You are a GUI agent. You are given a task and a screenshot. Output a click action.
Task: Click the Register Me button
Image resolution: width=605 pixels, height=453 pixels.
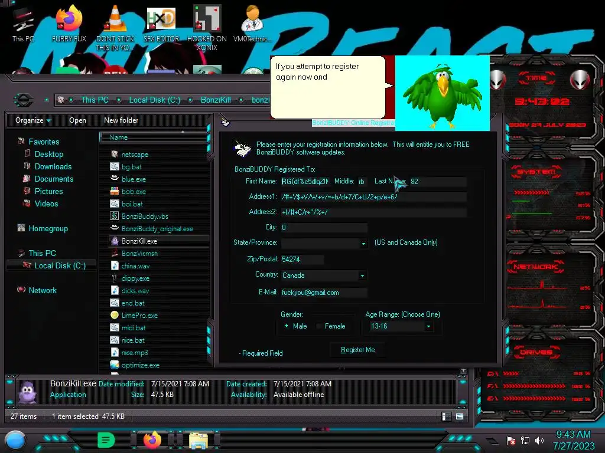pos(357,350)
